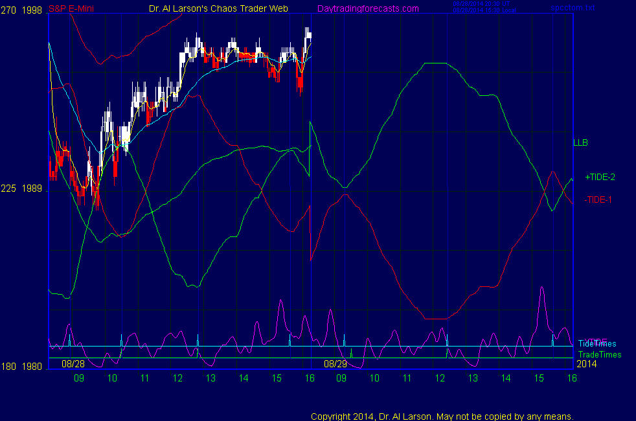This screenshot has width=636, height=421.
Task: Click the green 'LLB' curve label
Action: click(580, 142)
